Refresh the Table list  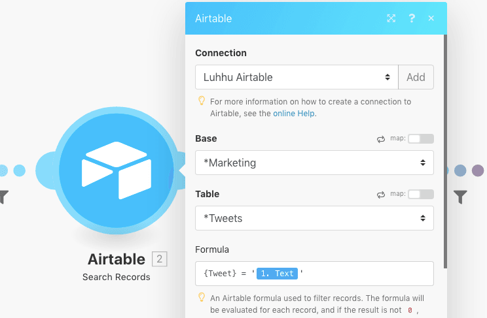click(x=380, y=195)
